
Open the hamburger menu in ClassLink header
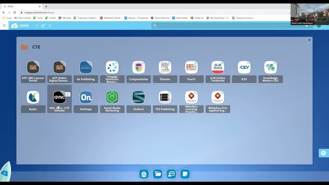(x=4, y=25)
